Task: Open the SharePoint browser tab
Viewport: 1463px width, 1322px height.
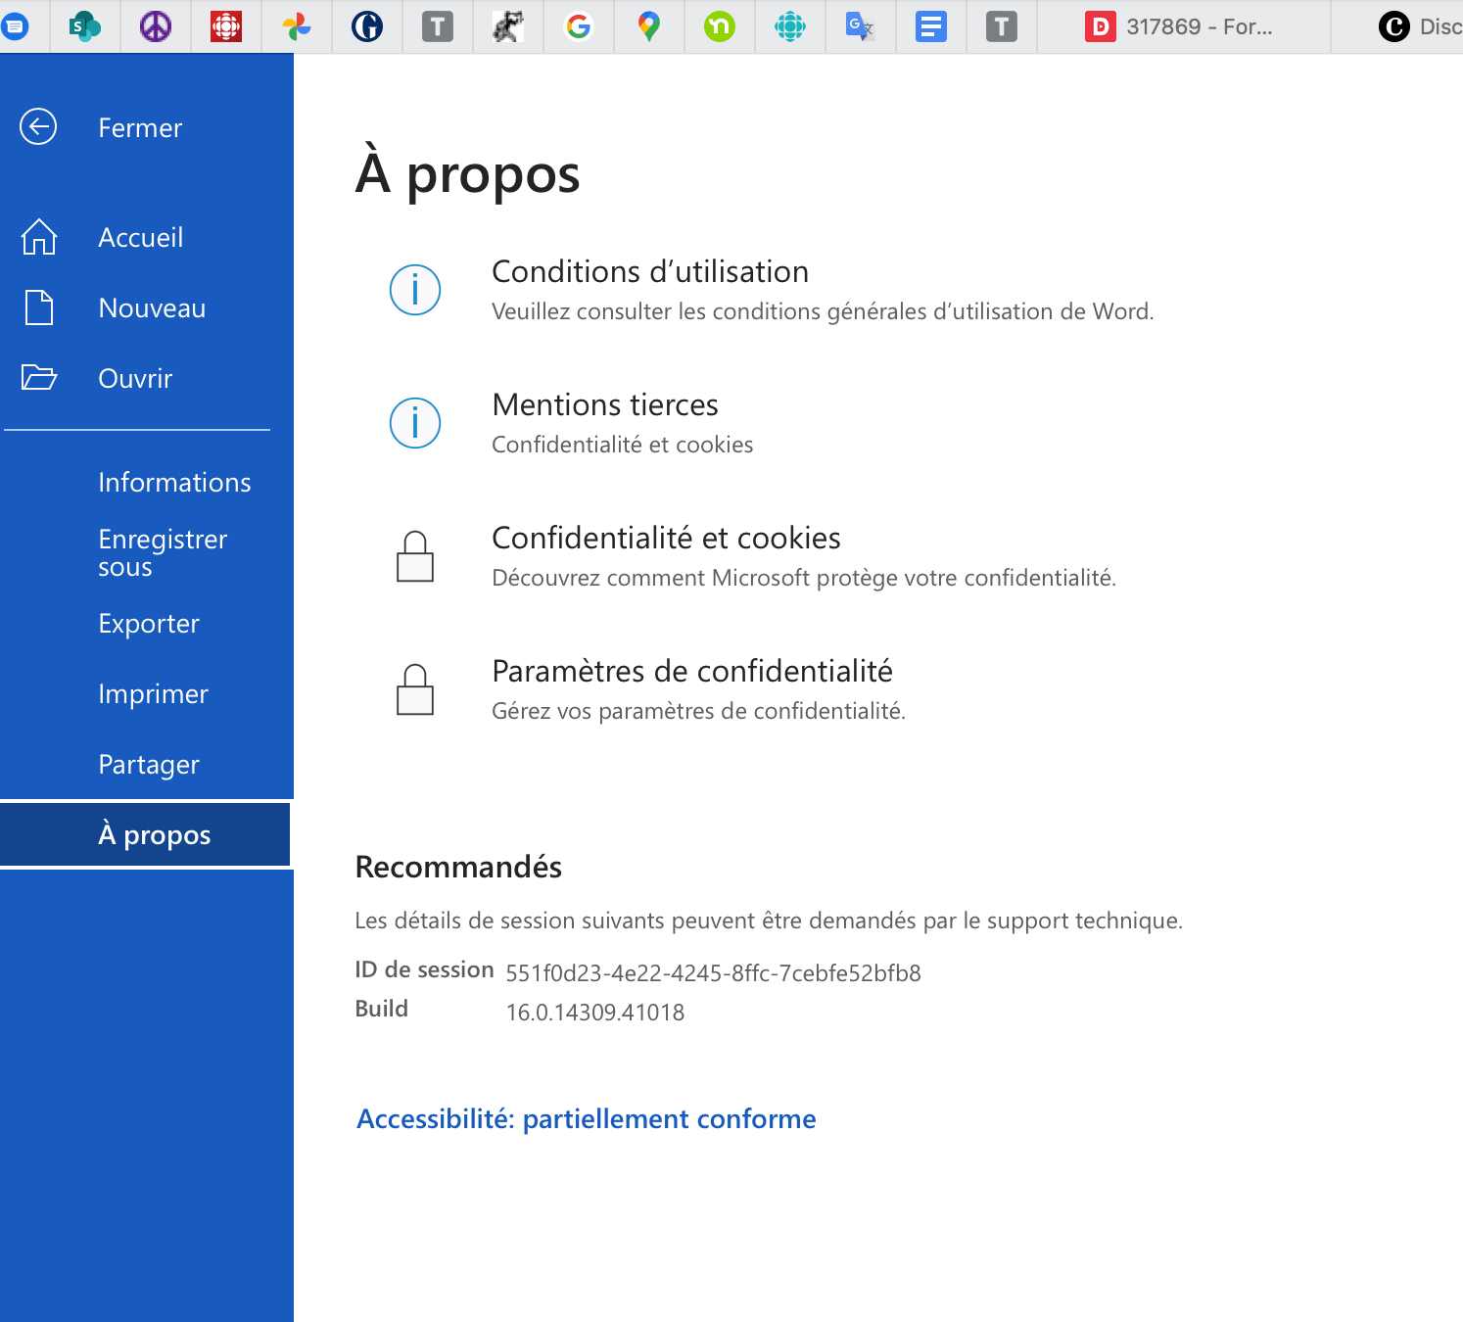Action: [x=85, y=26]
